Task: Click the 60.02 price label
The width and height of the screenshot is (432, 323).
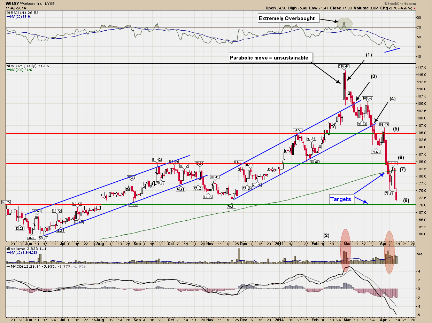Action: [31, 238]
